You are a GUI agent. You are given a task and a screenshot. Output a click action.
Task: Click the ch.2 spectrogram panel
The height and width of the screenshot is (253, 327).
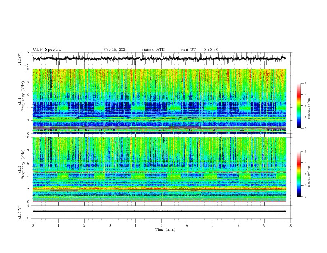pyautogui.click(x=159, y=169)
